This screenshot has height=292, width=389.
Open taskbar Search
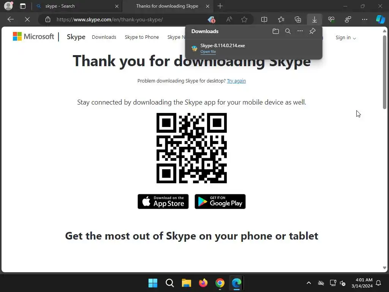point(170,283)
